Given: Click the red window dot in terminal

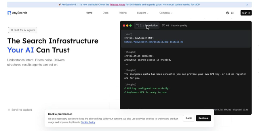Looking at the screenshot, I should pyautogui.click(x=124, y=26).
